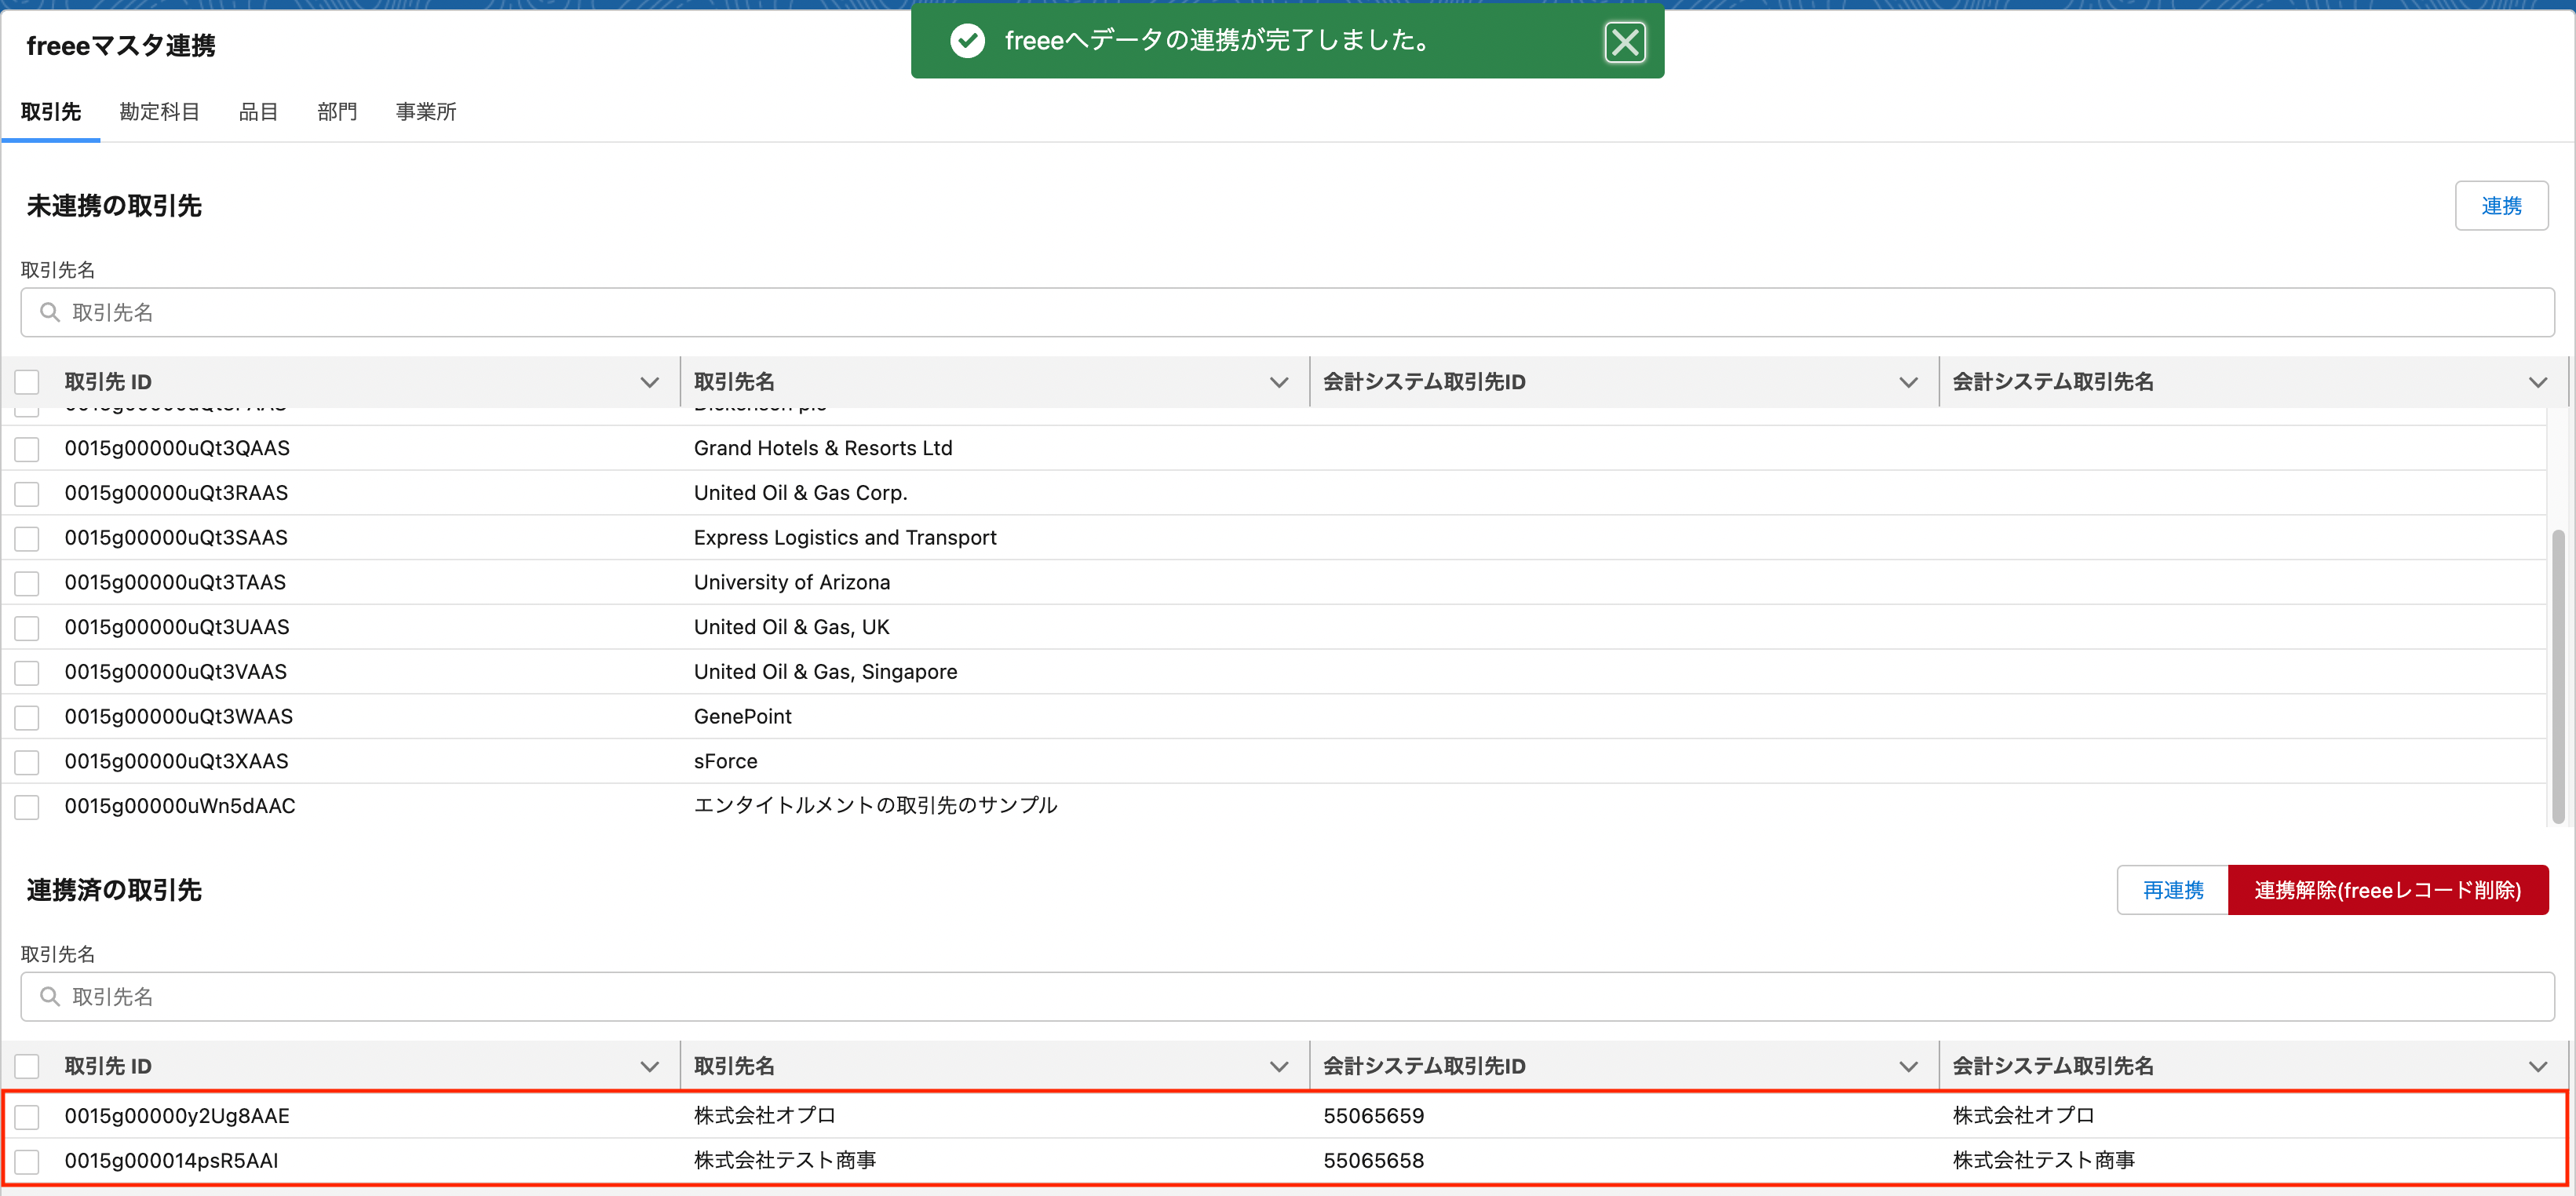Switch to the 勘定科目 tab

(159, 112)
